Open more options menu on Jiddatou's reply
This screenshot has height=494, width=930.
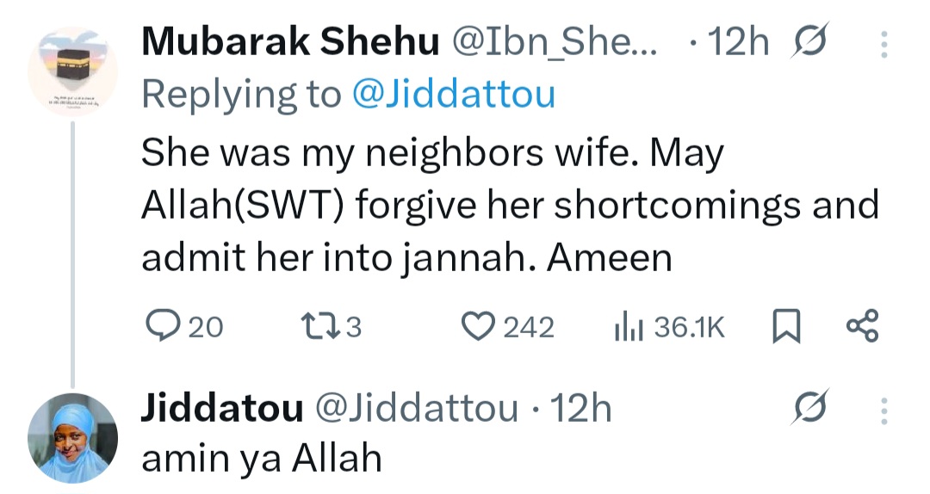coord(883,410)
